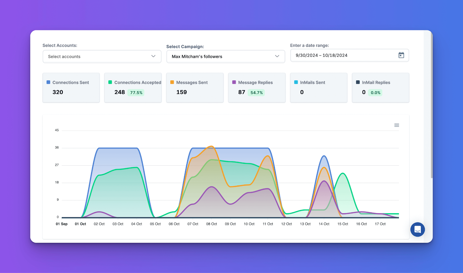The height and width of the screenshot is (273, 463).
Task: Click the date range input field
Action: [350, 55]
